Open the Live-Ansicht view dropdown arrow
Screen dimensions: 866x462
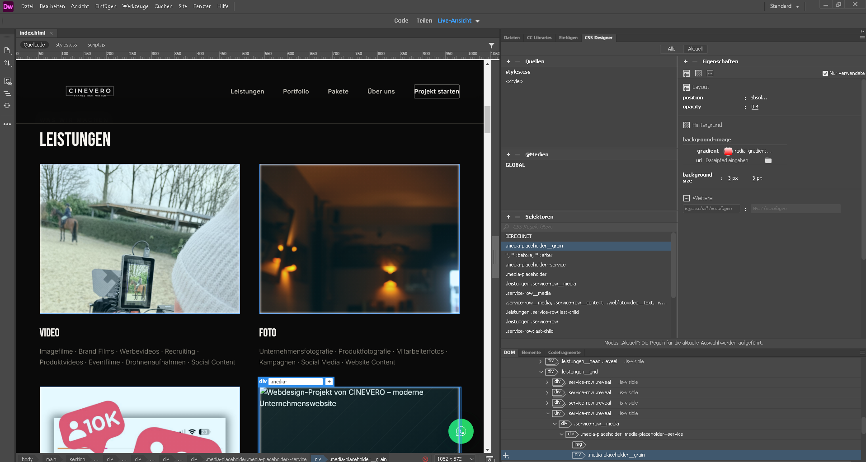click(x=477, y=21)
